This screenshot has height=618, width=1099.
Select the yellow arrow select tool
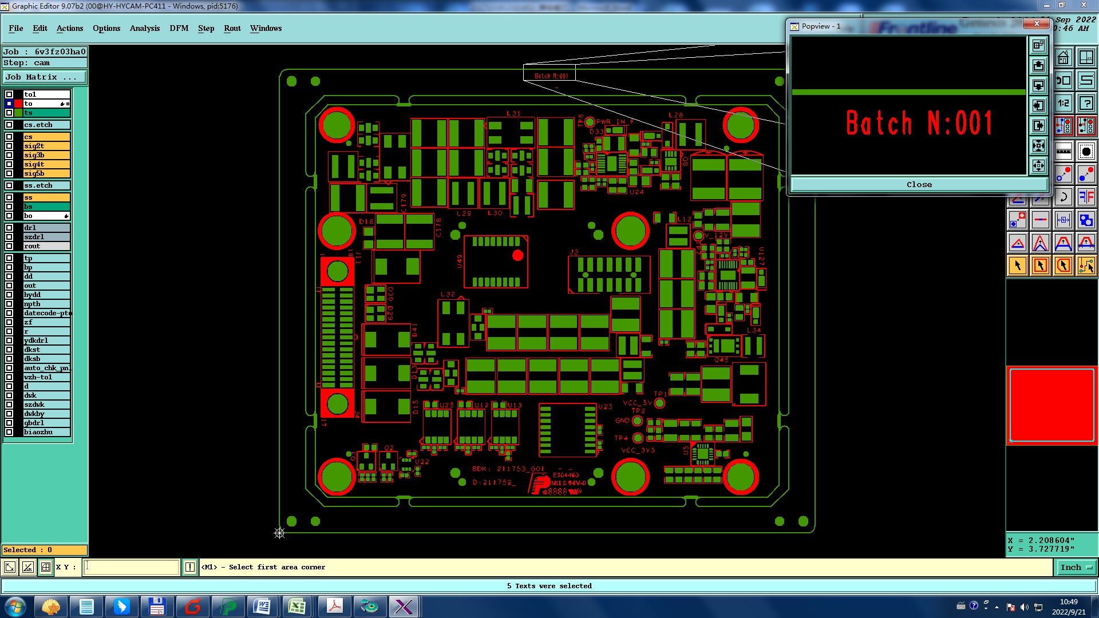tap(1018, 266)
